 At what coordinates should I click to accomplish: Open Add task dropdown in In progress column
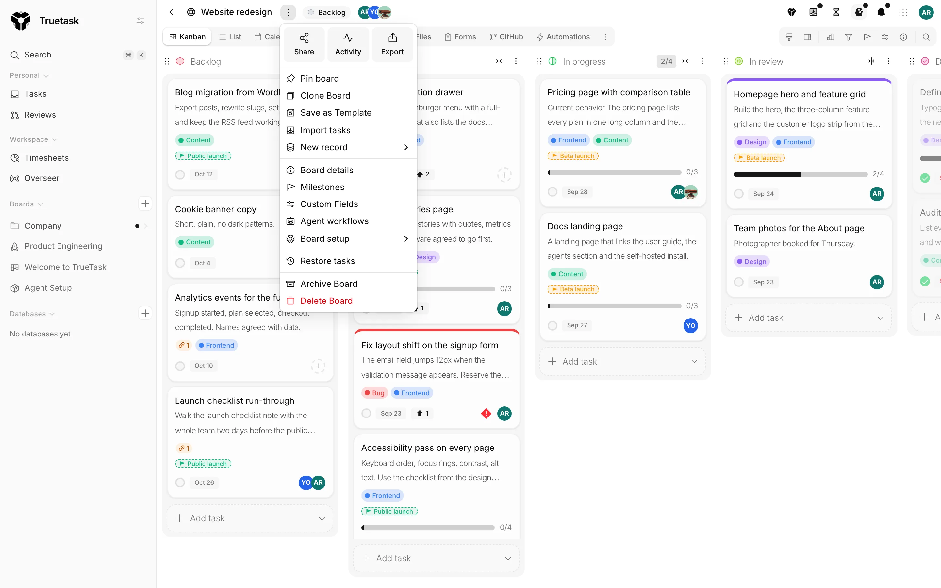[x=694, y=361]
